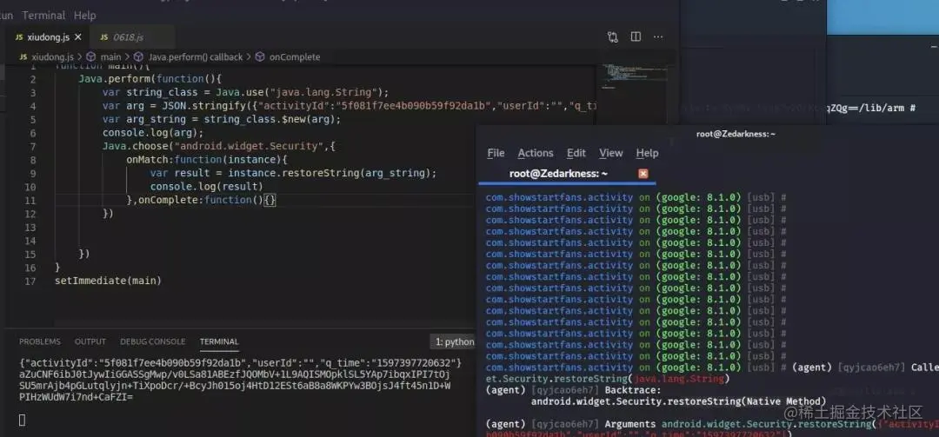
Task: Close the root@Zedarkness terminal tab with the red X
Action: (x=643, y=174)
